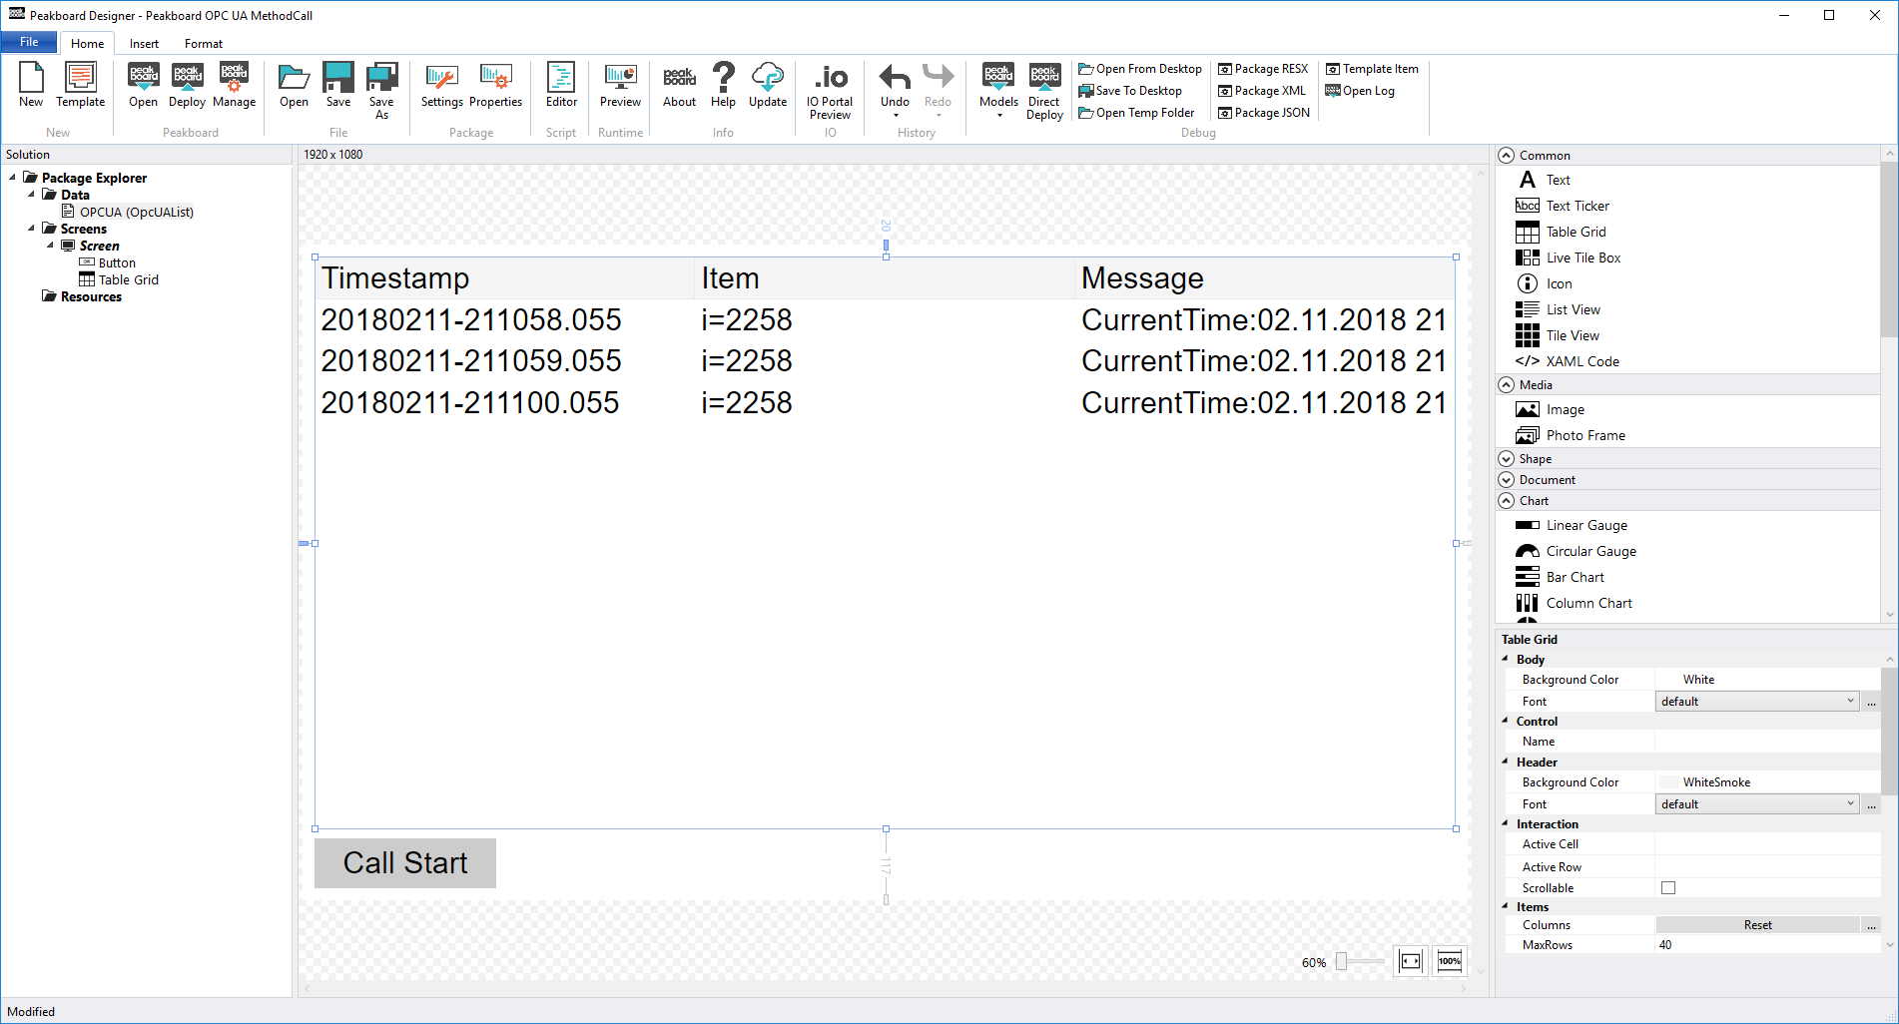Click the Call Start button

click(x=405, y=863)
